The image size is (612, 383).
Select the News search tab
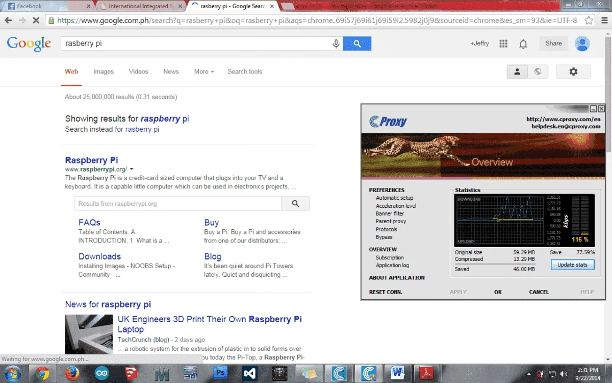point(171,71)
